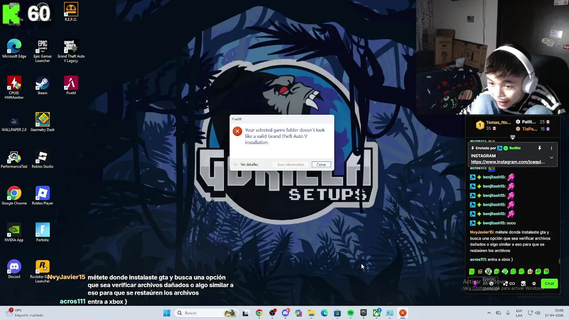Click the microphone tray icon
569x320 pixels.
click(508, 313)
